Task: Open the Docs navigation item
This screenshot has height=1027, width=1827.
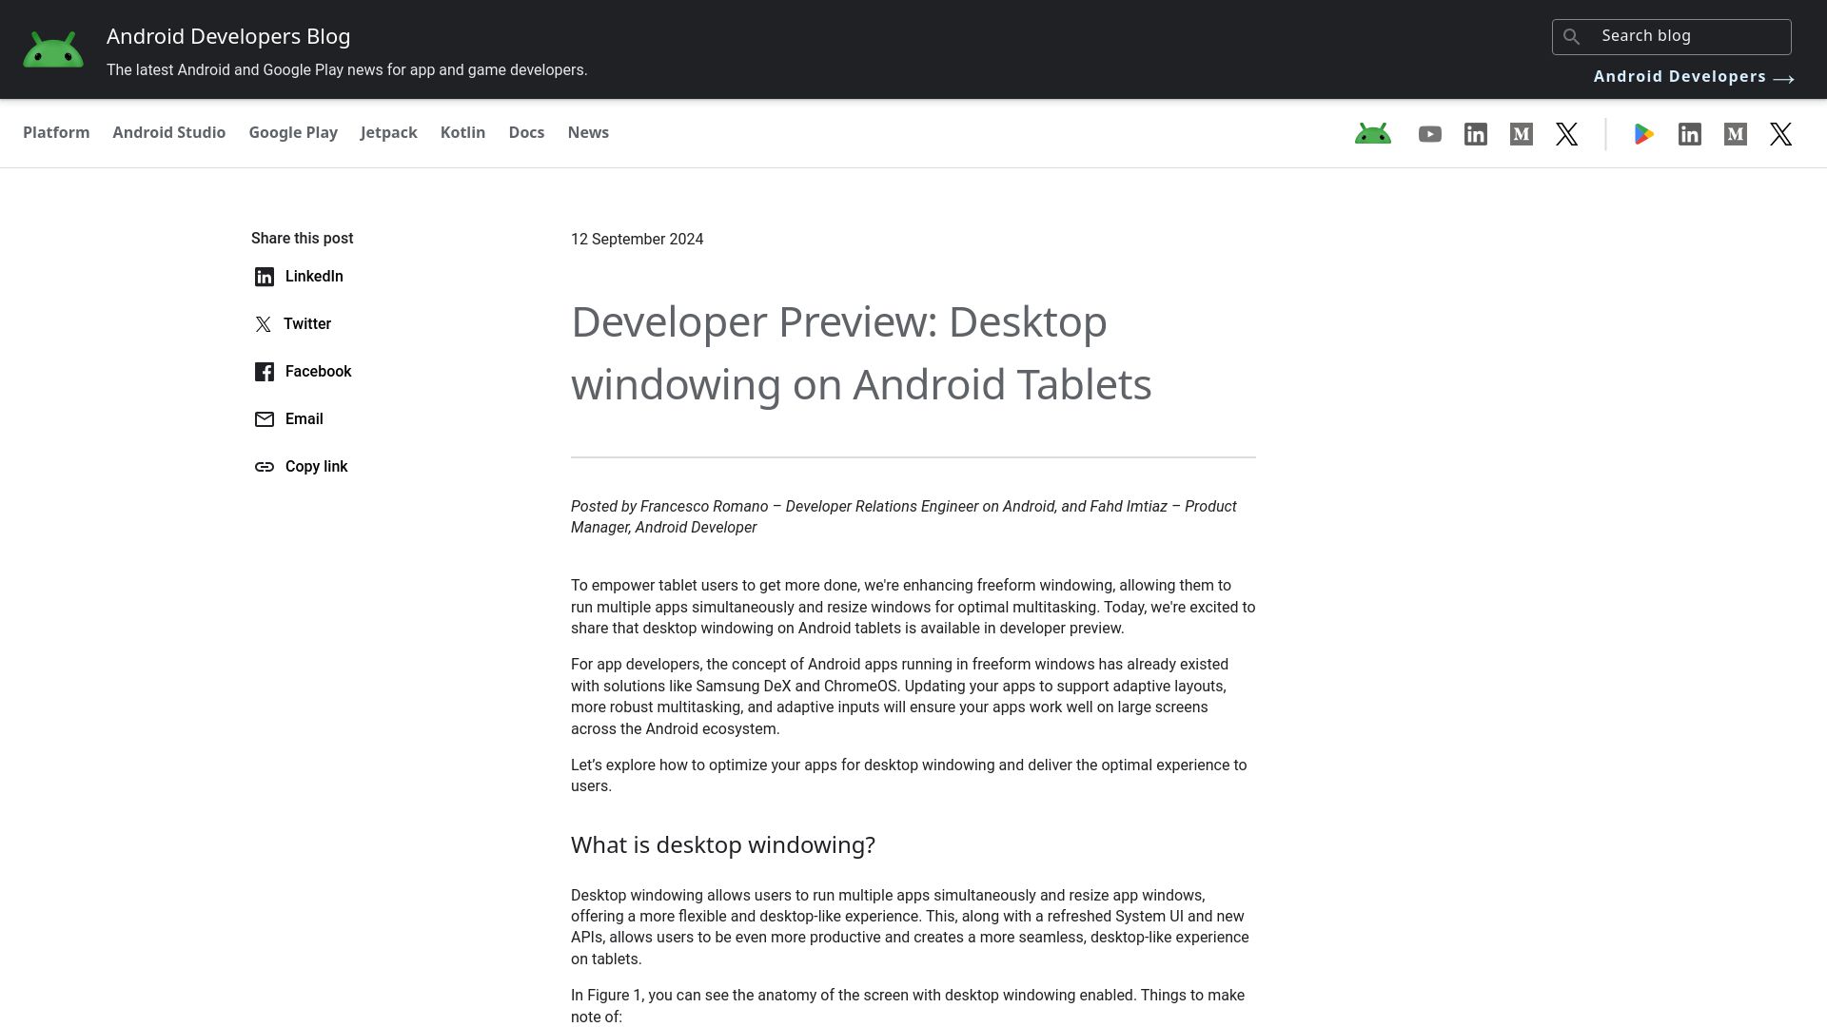Action: click(x=526, y=132)
